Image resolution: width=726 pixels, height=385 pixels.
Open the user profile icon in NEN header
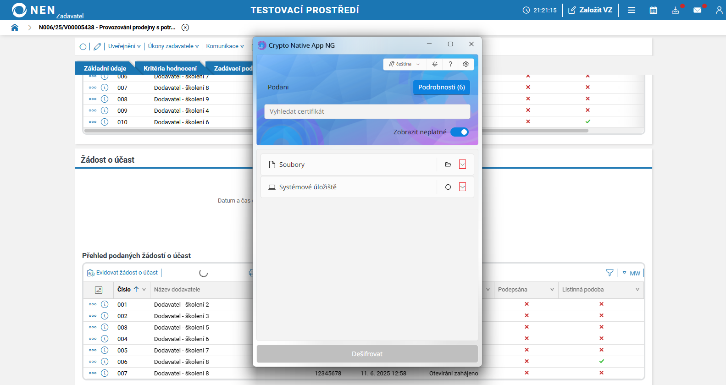[719, 10]
